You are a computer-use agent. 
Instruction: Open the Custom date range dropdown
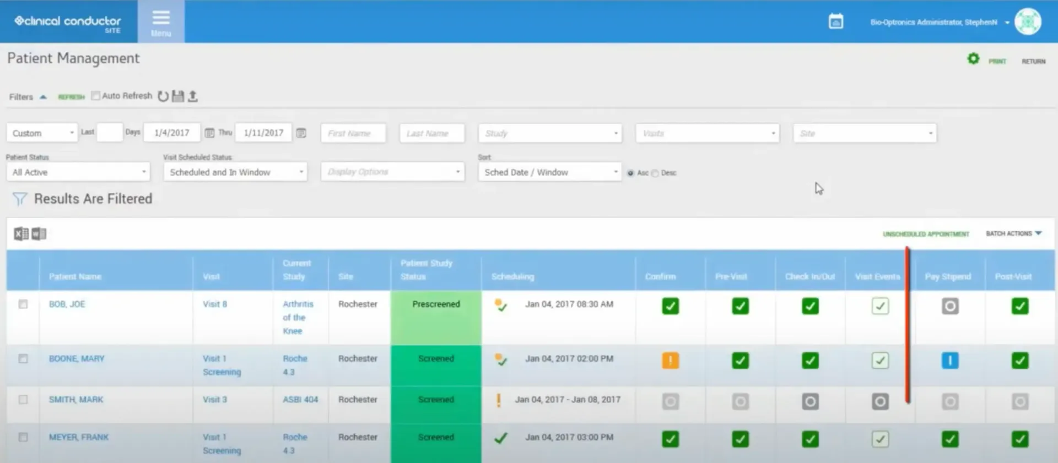(42, 133)
